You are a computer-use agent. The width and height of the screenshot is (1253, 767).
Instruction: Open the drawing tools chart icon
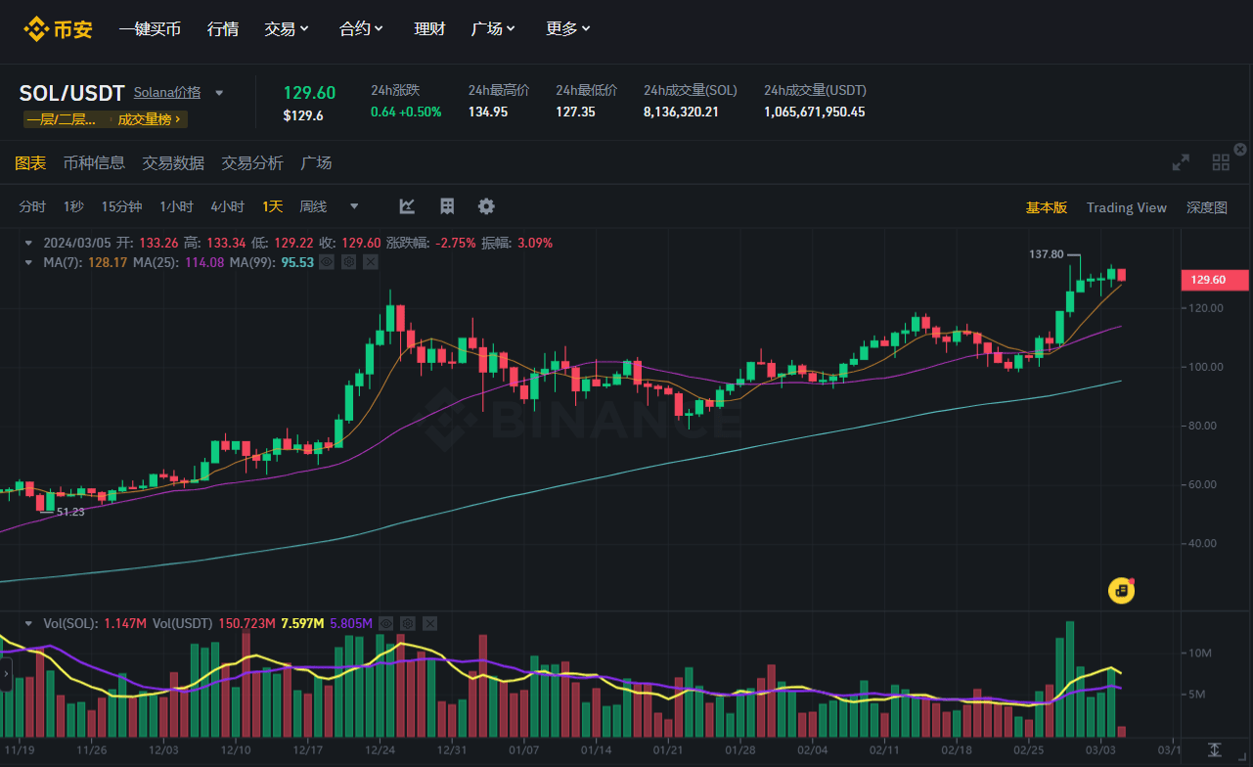tap(407, 206)
